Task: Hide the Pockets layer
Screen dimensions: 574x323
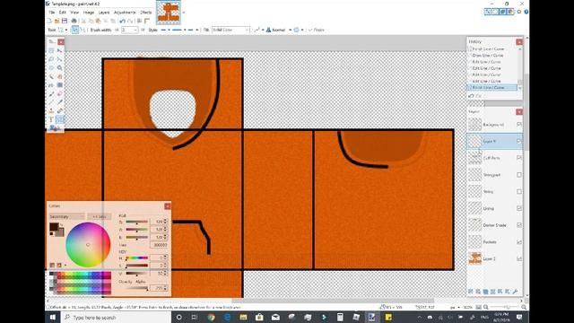Action: [519, 241]
